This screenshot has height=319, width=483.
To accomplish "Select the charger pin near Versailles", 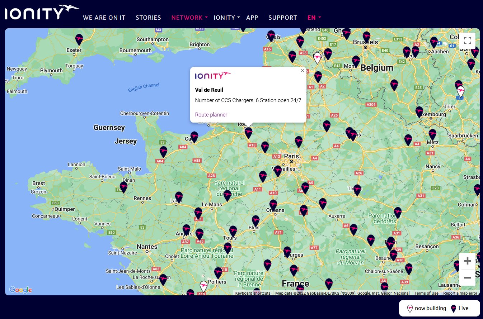I will 278,171.
